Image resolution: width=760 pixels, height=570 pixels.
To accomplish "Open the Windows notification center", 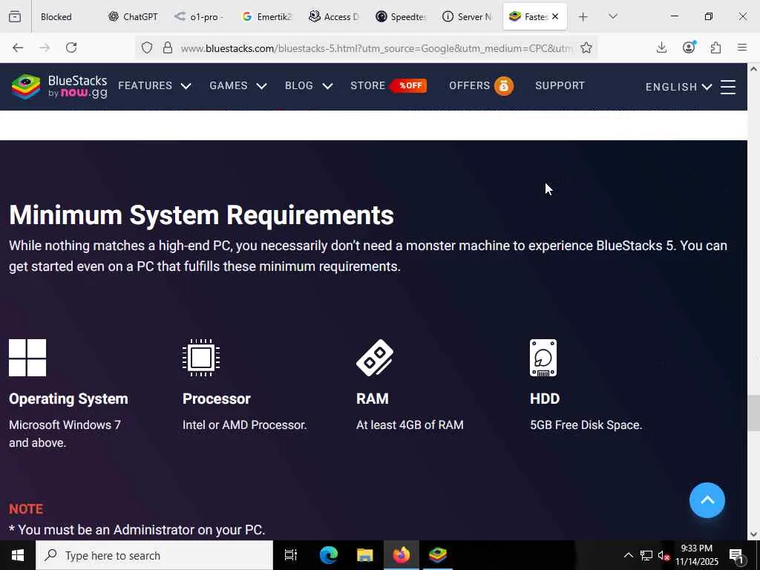I will pos(736,555).
